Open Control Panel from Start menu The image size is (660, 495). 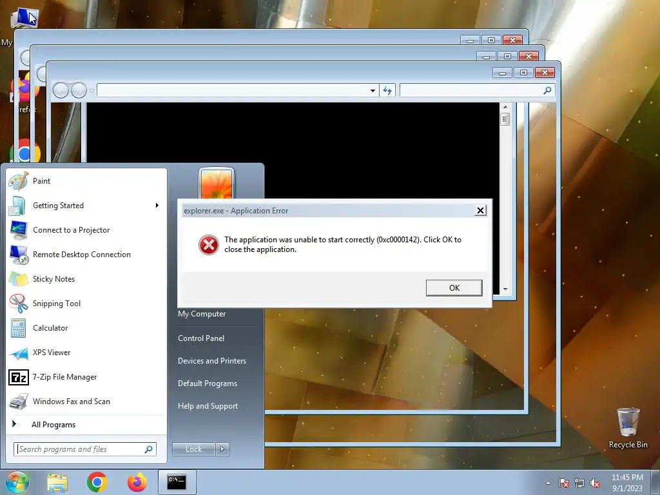click(201, 338)
